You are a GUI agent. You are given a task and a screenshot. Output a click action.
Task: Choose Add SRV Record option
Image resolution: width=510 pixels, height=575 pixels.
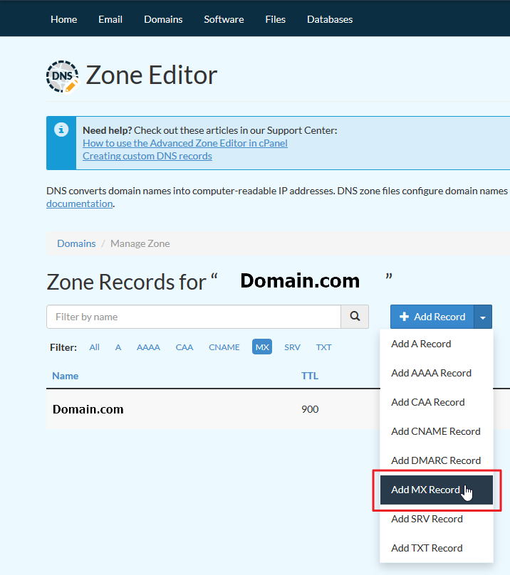[427, 519]
